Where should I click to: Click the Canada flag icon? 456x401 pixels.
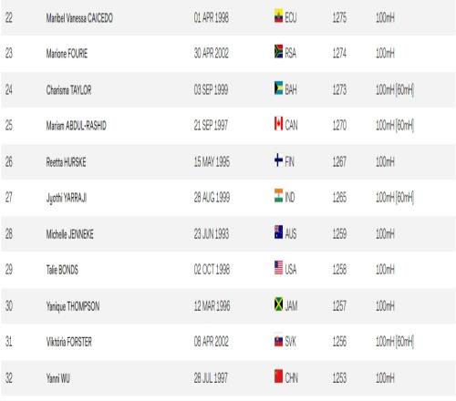click(278, 123)
